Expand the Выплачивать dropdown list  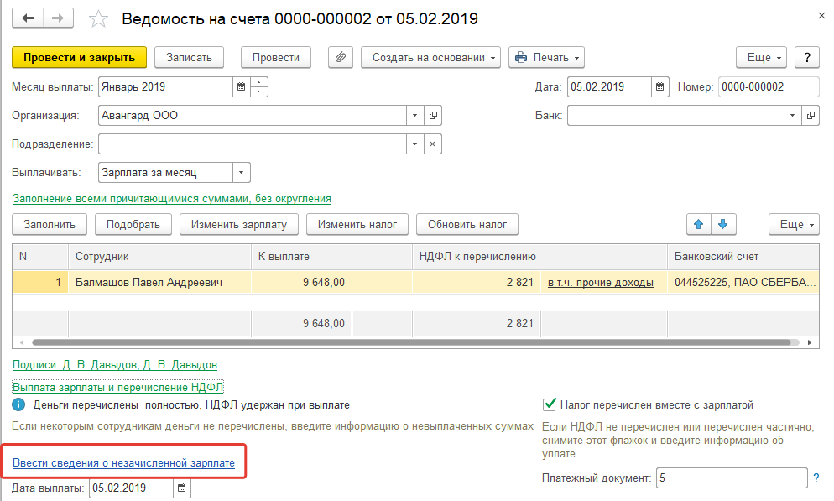(x=242, y=172)
